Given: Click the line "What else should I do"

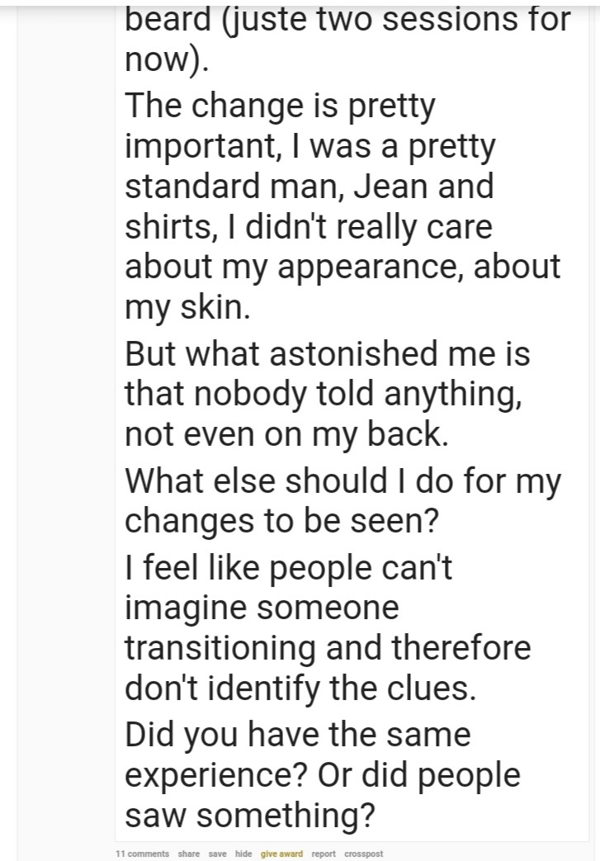Looking at the screenshot, I should 343,482.
